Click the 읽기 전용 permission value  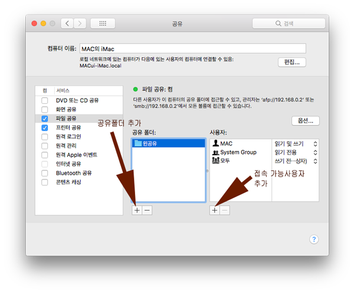(286, 152)
